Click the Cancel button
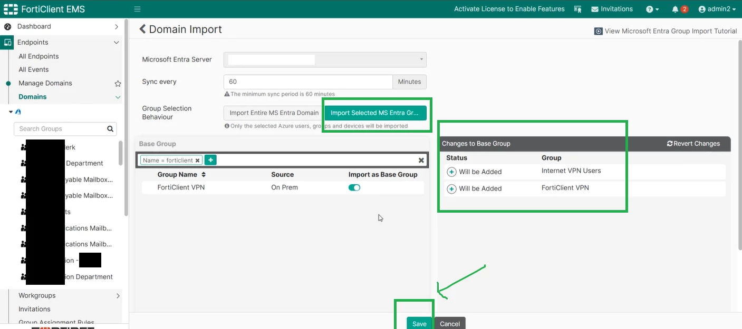Viewport: 742px width, 329px height. [x=450, y=323]
